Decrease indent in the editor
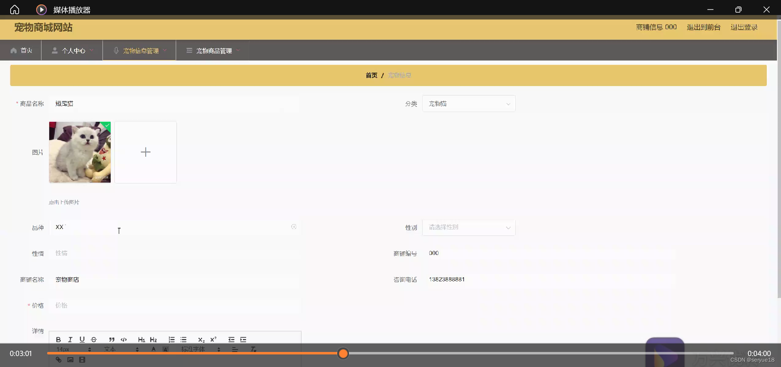Image resolution: width=781 pixels, height=367 pixels. tap(231, 339)
